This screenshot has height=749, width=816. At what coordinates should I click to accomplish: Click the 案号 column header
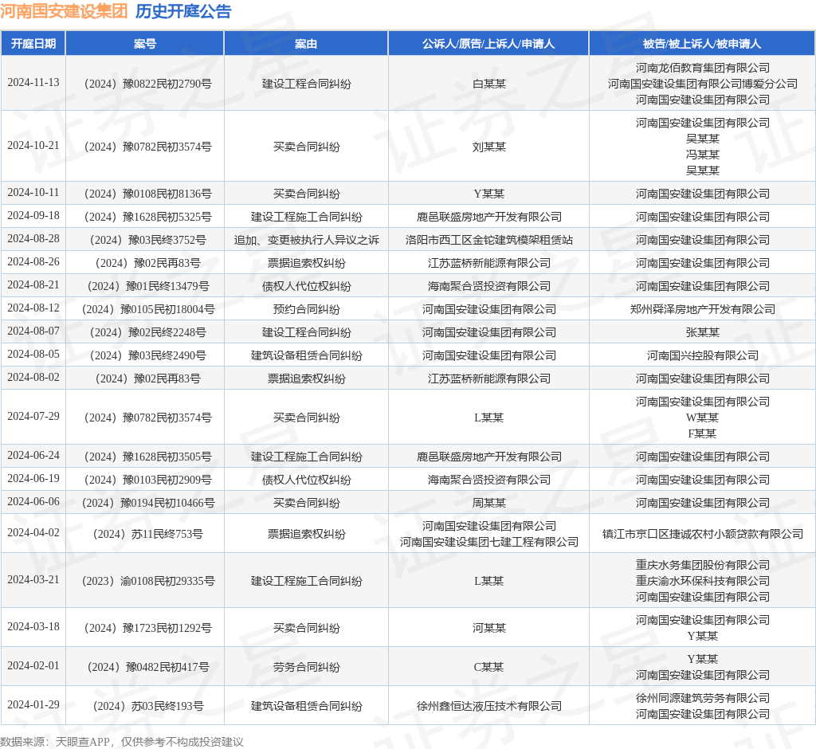145,44
